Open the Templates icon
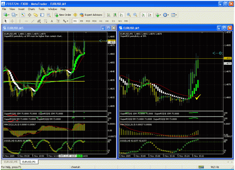The image size is (235, 170). point(173,15)
